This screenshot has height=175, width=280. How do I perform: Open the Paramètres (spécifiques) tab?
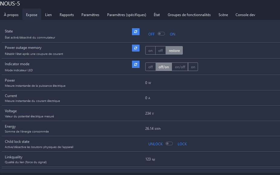[127, 15]
